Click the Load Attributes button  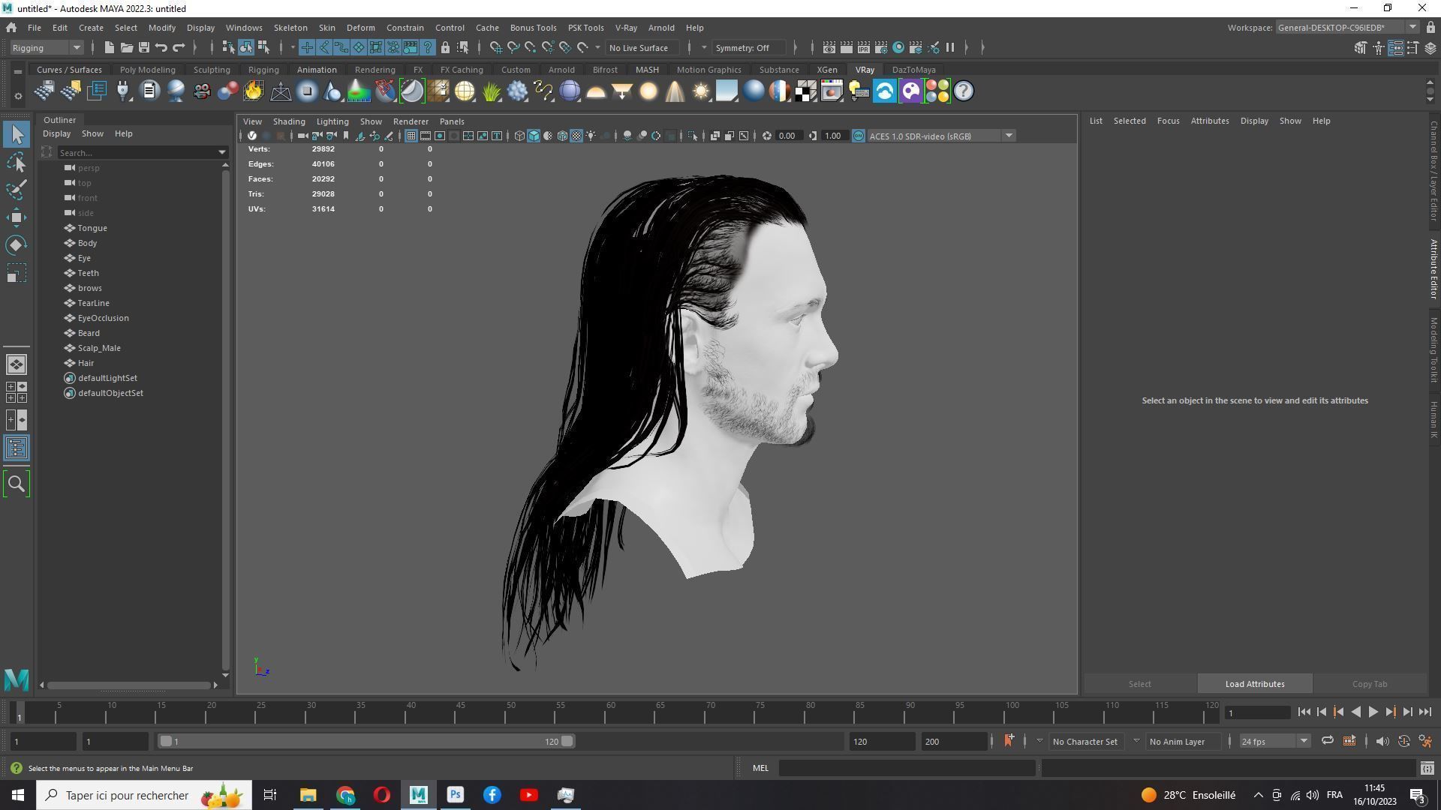(1255, 684)
